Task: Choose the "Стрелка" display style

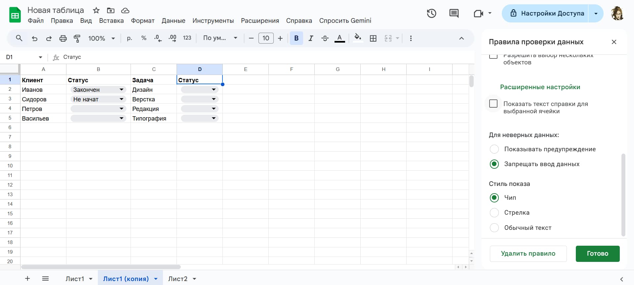Action: [x=494, y=213]
